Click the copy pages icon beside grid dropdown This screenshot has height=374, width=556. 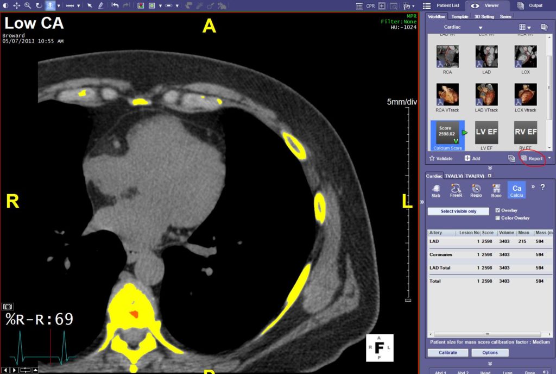(x=544, y=27)
